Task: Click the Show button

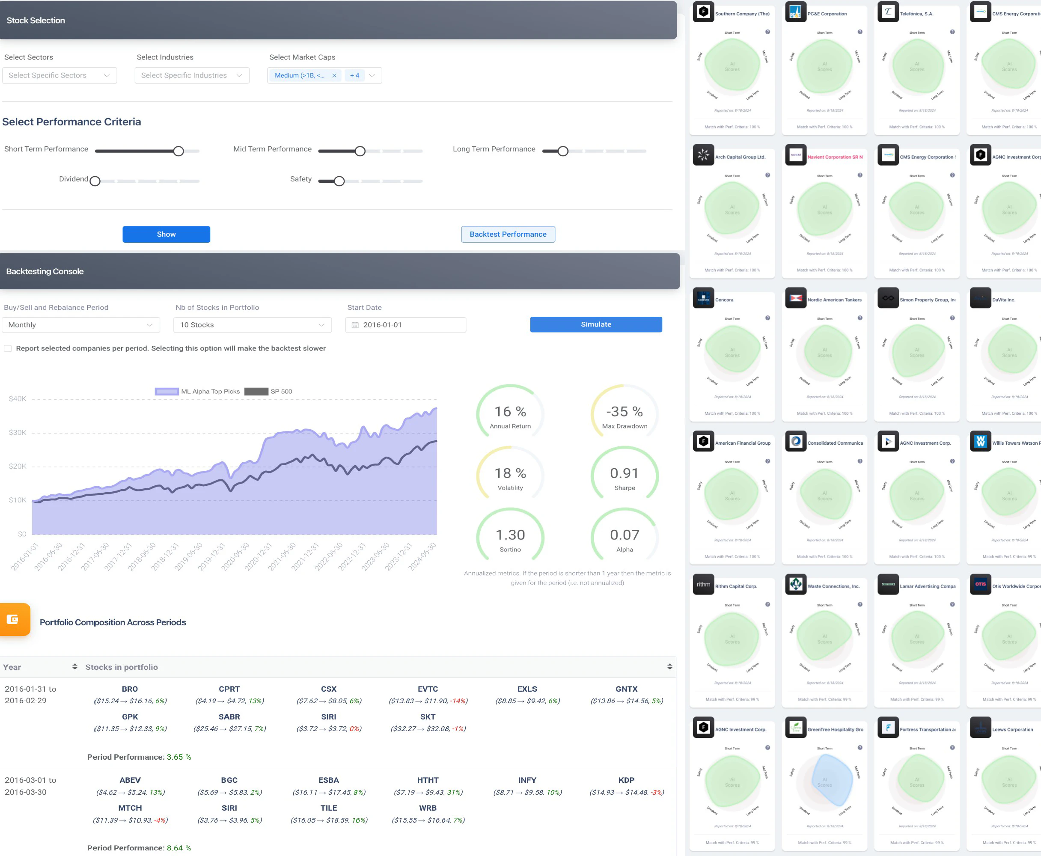Action: 166,234
